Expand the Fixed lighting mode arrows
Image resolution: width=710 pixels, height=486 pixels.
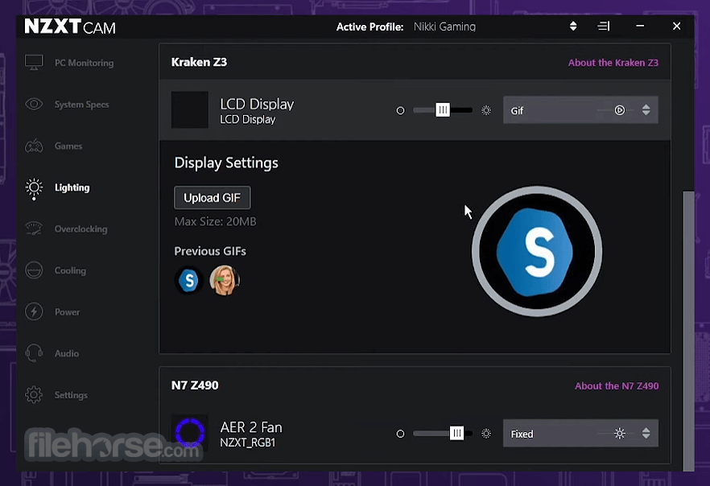646,434
